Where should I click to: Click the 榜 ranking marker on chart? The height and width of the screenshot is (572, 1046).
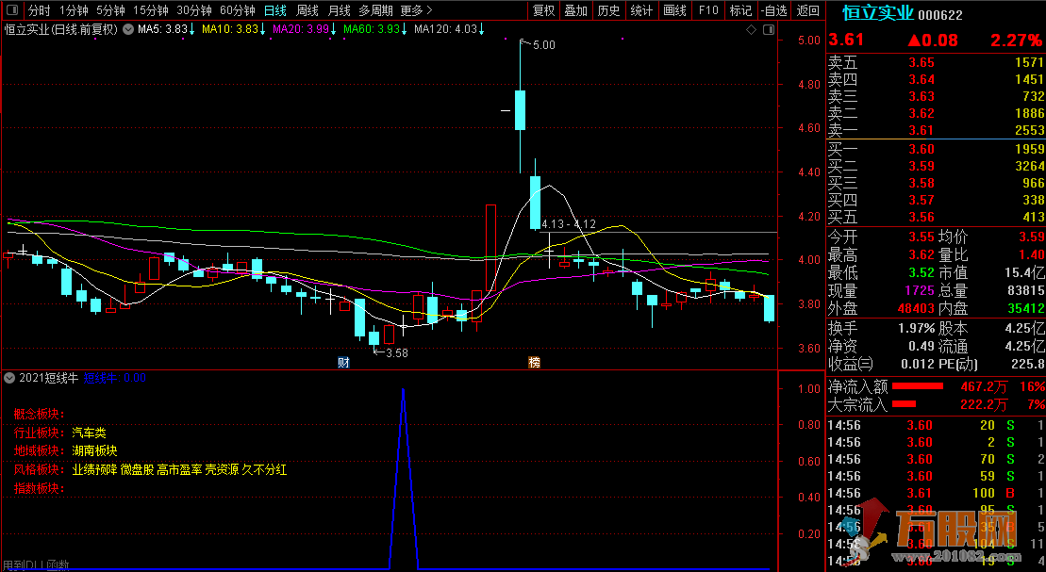pyautogui.click(x=535, y=362)
